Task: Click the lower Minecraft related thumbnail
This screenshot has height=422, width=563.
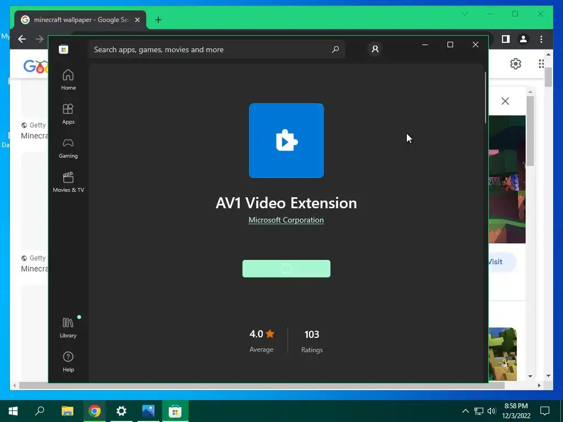Action: point(503,354)
